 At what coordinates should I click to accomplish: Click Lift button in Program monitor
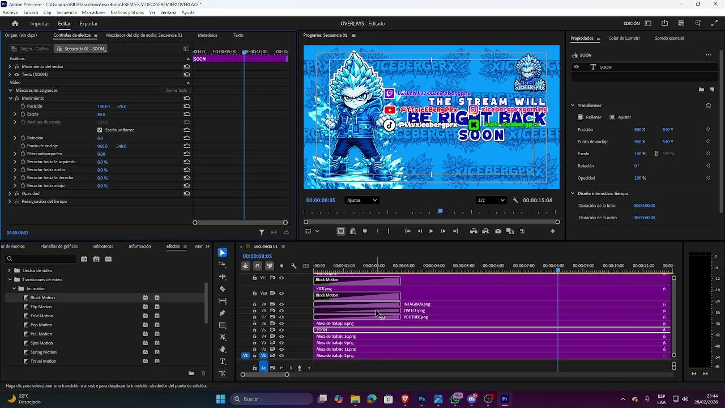click(474, 231)
